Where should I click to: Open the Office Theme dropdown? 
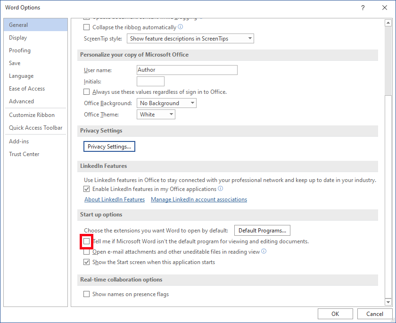pos(156,115)
